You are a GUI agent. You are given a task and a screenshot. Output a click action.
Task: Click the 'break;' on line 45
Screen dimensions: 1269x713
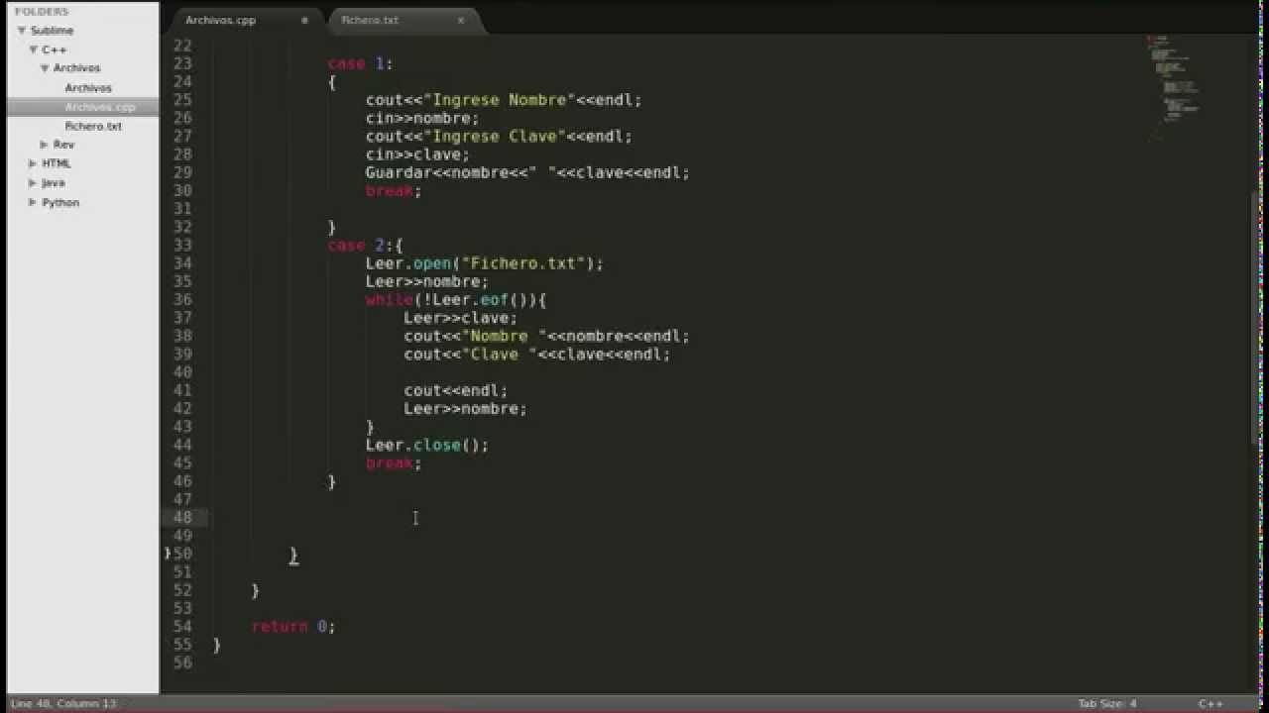[x=394, y=463]
